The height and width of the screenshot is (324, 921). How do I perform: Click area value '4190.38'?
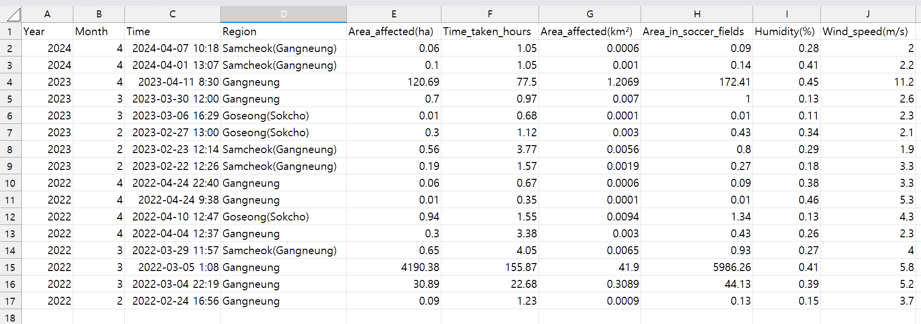[x=394, y=268]
